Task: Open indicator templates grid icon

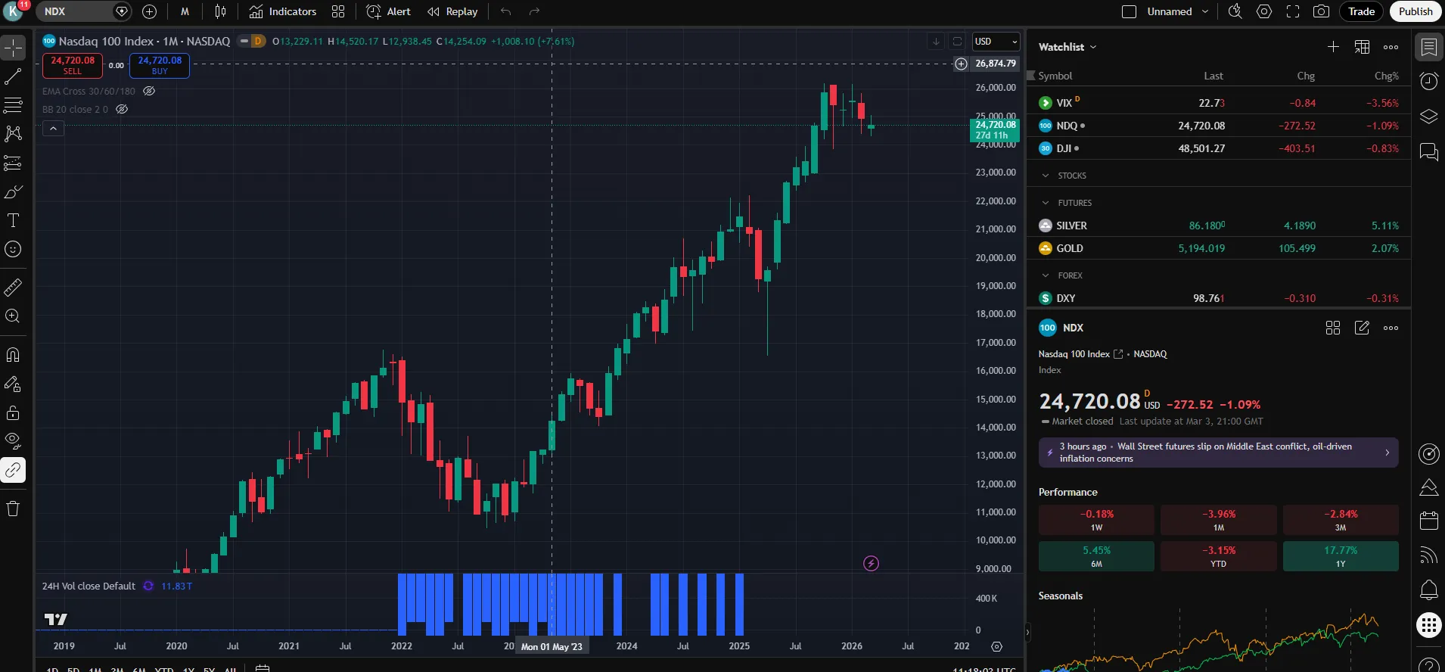Action: point(338,11)
